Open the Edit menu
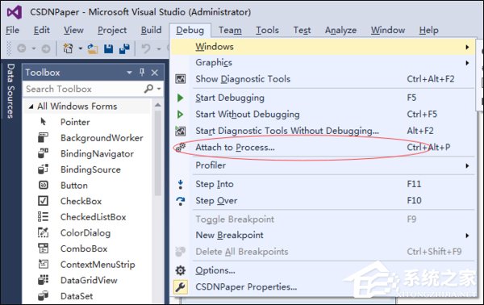The width and height of the screenshot is (484, 305). [x=42, y=30]
